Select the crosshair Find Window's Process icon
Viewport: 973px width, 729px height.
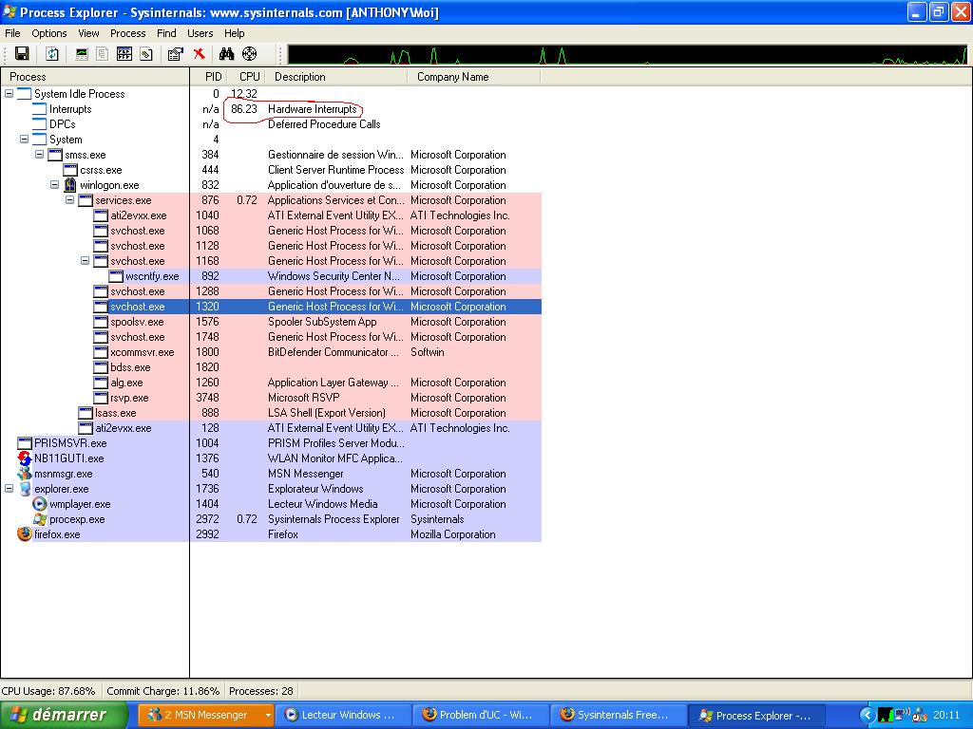250,54
